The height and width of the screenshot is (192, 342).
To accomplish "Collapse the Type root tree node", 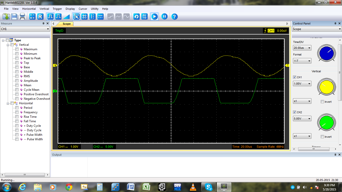I will [3, 40].
